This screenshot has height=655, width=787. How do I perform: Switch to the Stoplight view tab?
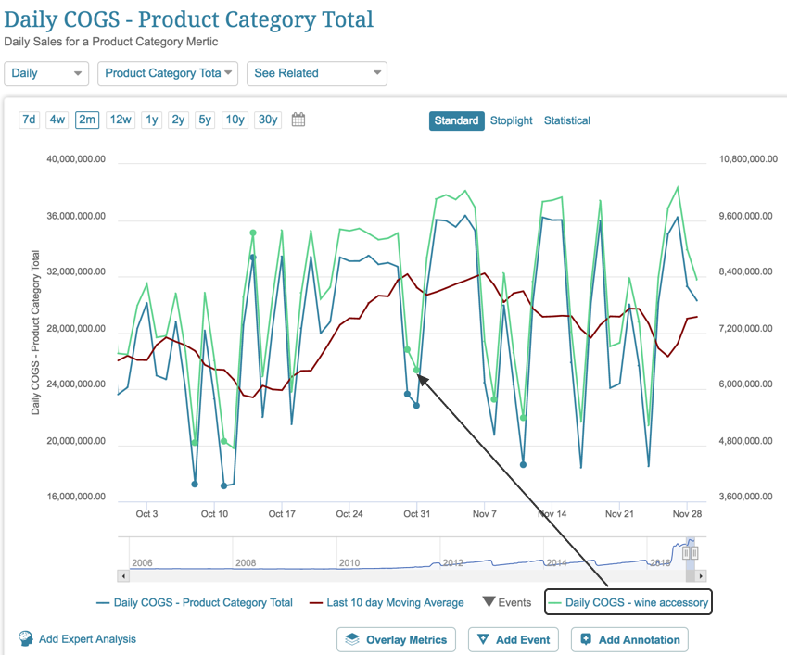coord(512,120)
